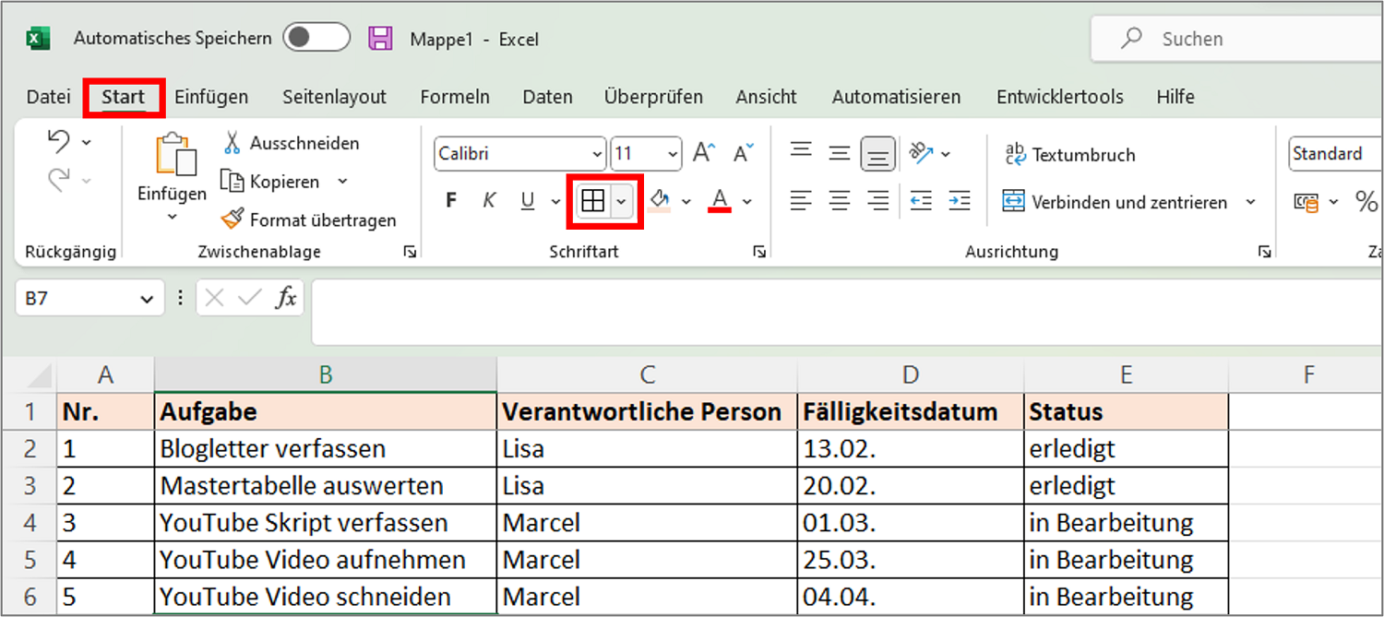The width and height of the screenshot is (1384, 617).
Task: Increase font size with larger A icon
Action: (704, 153)
